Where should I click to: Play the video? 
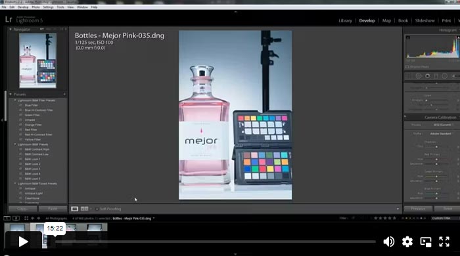23,242
